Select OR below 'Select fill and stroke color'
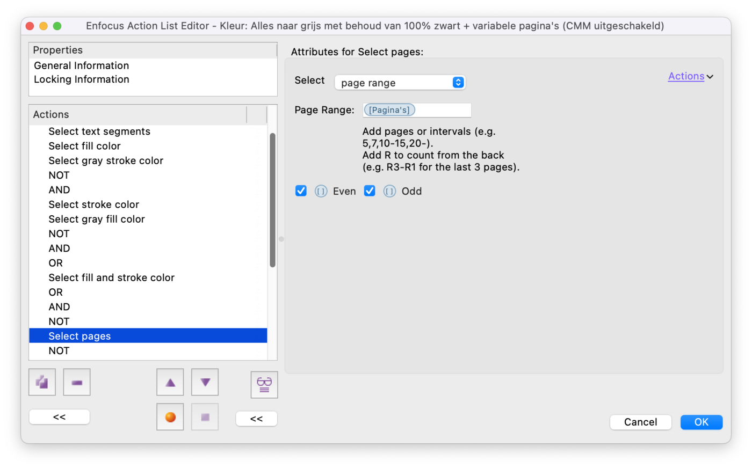The image size is (752, 468). 148,292
